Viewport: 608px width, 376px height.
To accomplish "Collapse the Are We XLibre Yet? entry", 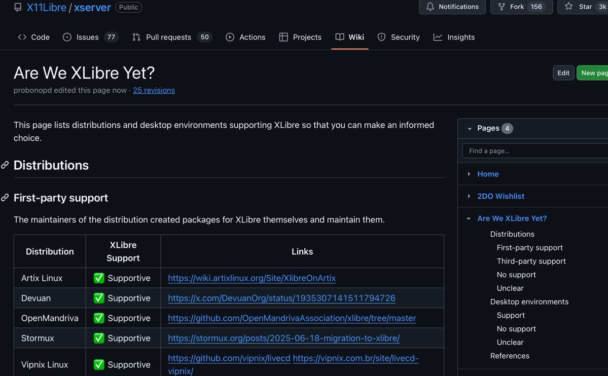I will (469, 218).
